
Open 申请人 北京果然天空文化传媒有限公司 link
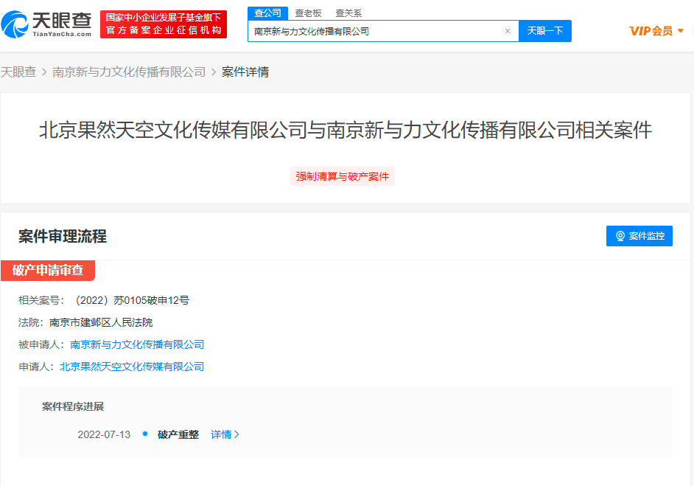(x=132, y=367)
